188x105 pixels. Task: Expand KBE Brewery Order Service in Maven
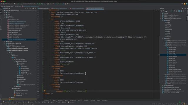click(x=161, y=87)
